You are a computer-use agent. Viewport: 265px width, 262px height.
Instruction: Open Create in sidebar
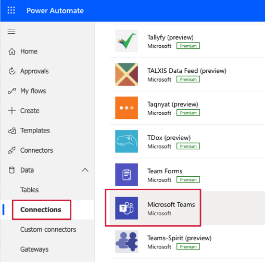click(x=30, y=111)
